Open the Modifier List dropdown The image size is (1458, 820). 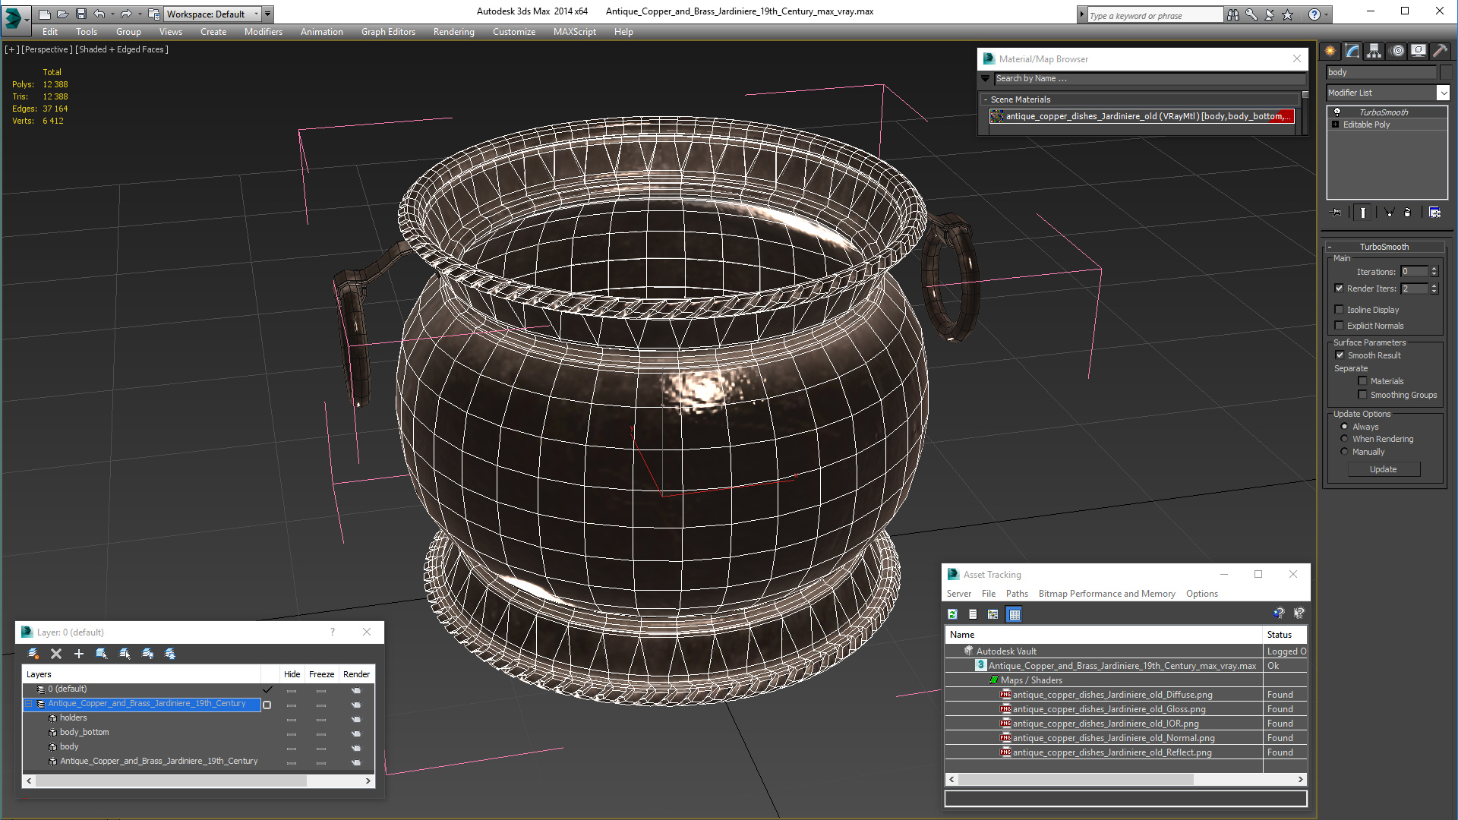click(1443, 93)
